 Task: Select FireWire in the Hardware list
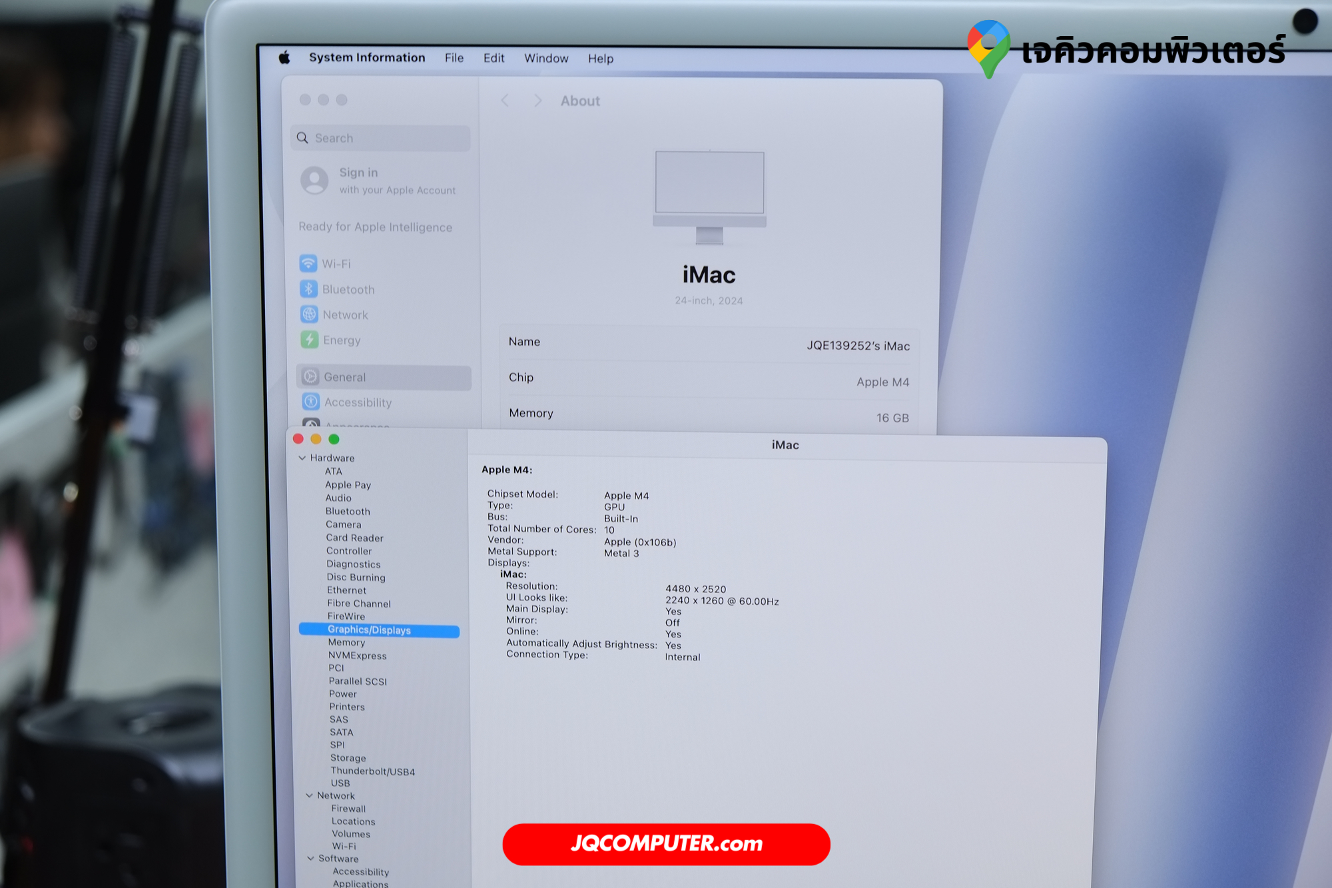click(346, 616)
